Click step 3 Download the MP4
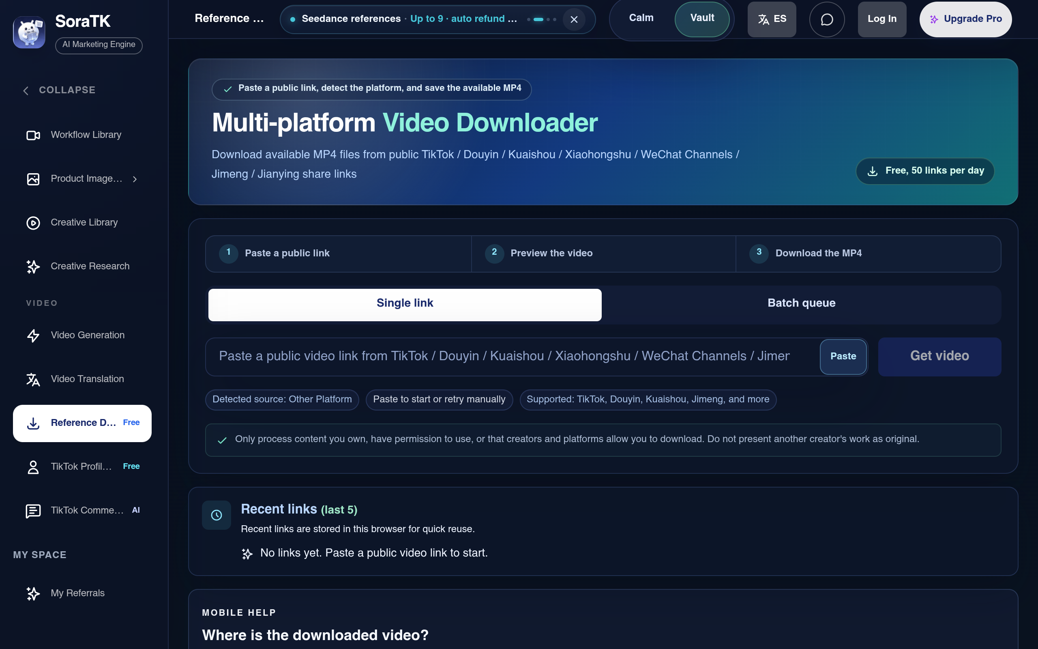Viewport: 1038px width, 649px height. [868, 253]
